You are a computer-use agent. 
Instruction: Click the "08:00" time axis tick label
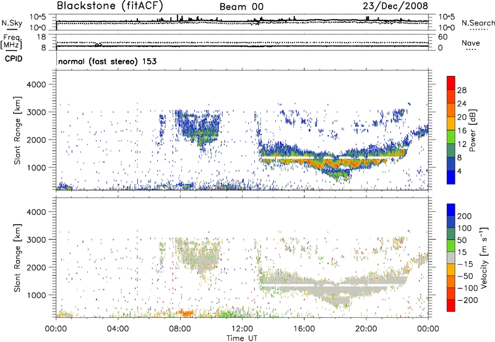pos(180,329)
